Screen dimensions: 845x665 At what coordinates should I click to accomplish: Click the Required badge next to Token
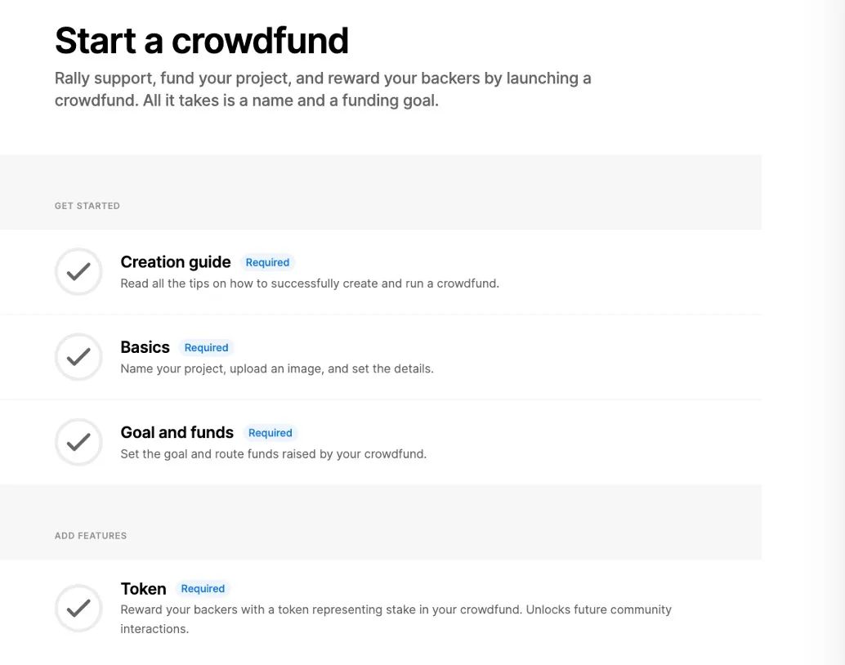click(203, 589)
